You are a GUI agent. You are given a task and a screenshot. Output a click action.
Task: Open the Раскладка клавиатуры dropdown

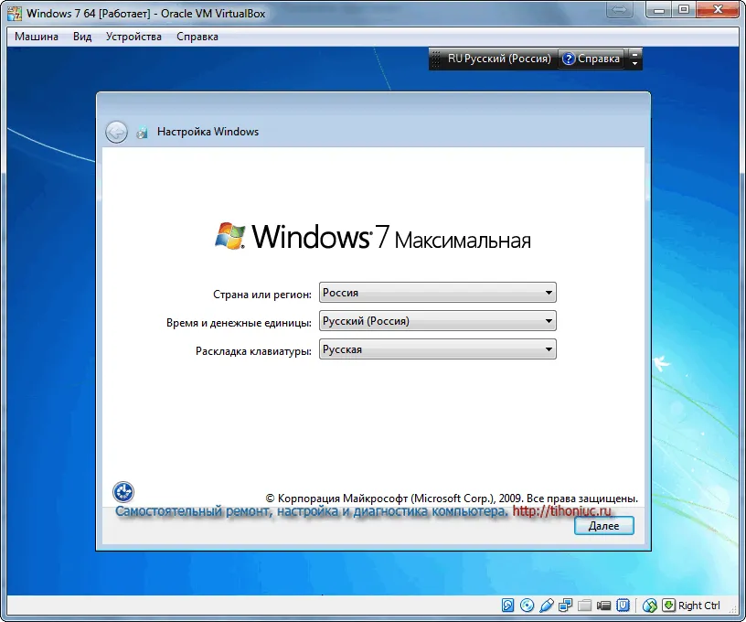[x=438, y=349]
